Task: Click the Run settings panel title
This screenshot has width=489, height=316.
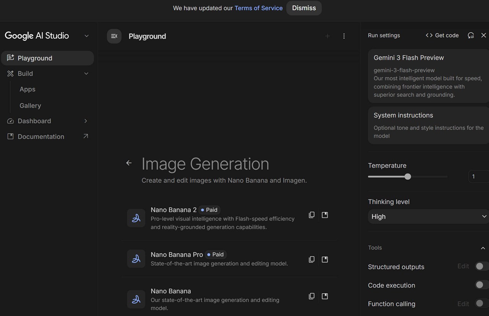Action: point(384,35)
